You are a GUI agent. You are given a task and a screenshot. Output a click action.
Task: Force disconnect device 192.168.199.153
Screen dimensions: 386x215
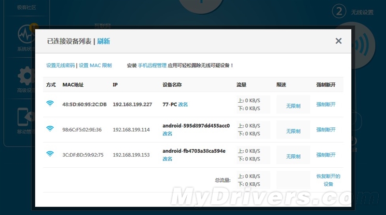(326, 155)
